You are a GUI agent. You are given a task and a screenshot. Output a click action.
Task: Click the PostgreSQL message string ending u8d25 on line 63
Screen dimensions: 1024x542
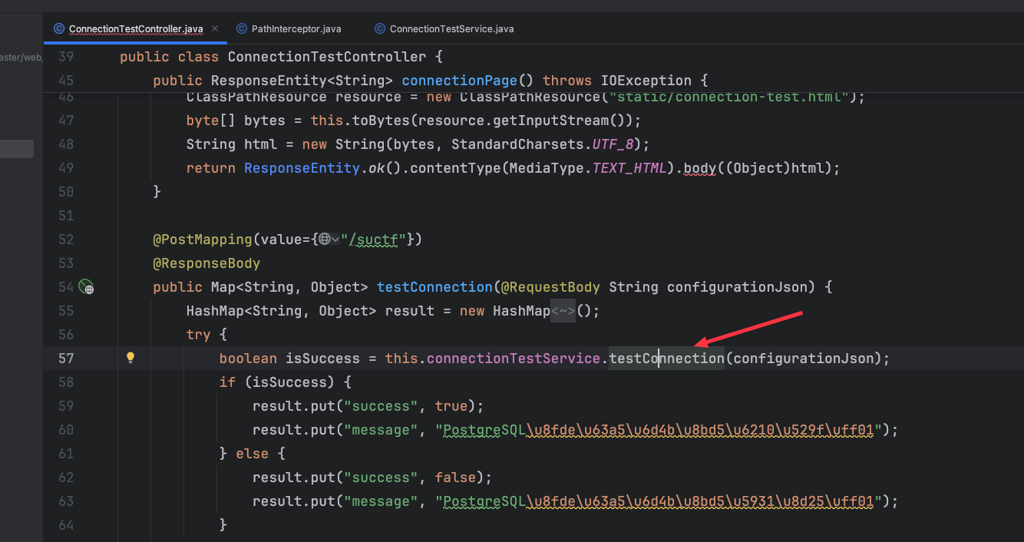click(659, 501)
